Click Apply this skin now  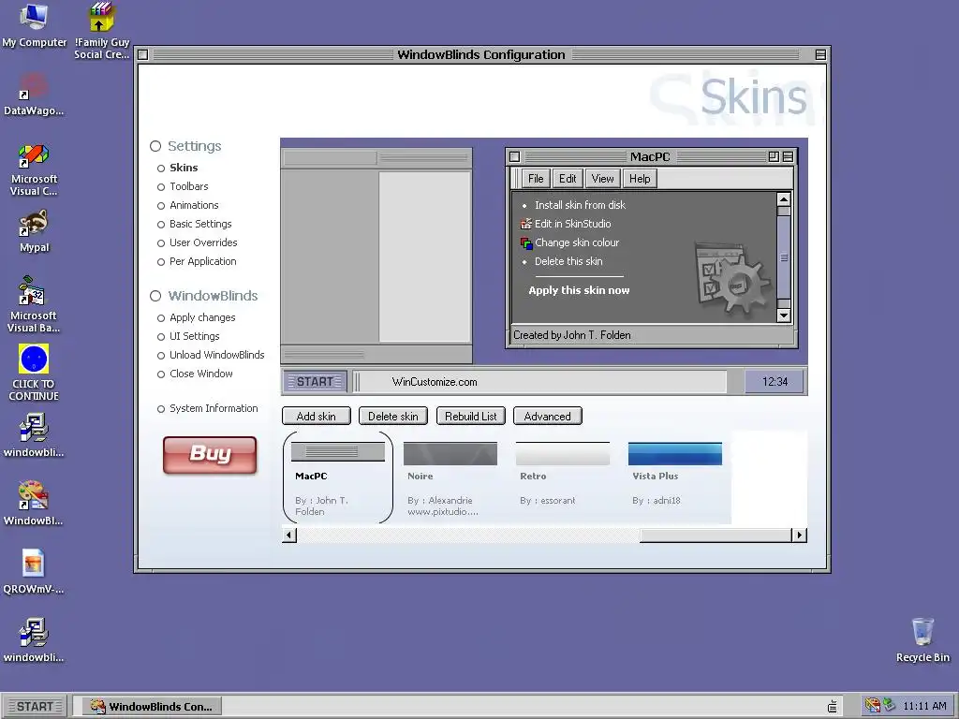click(x=579, y=290)
